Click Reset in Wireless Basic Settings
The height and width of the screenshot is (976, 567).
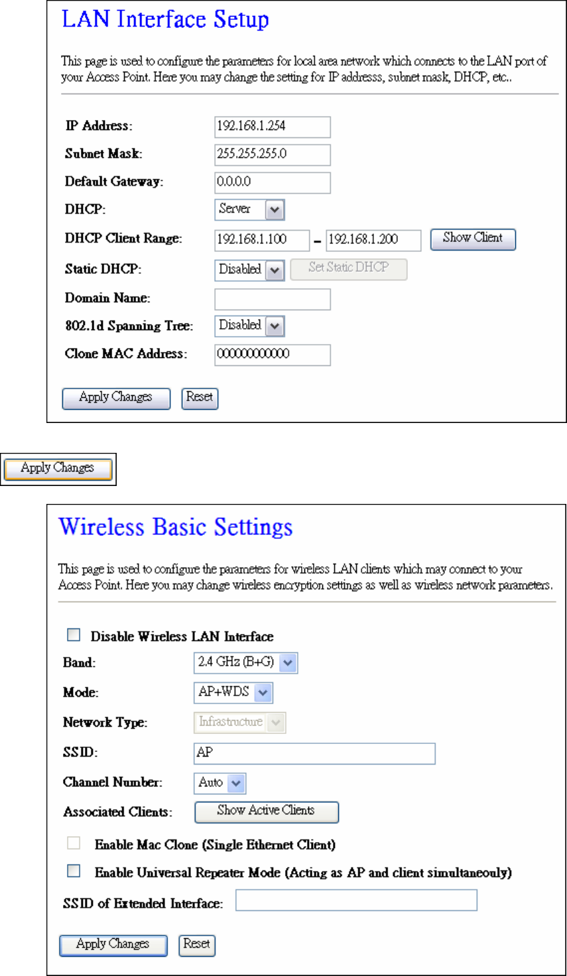tap(197, 945)
